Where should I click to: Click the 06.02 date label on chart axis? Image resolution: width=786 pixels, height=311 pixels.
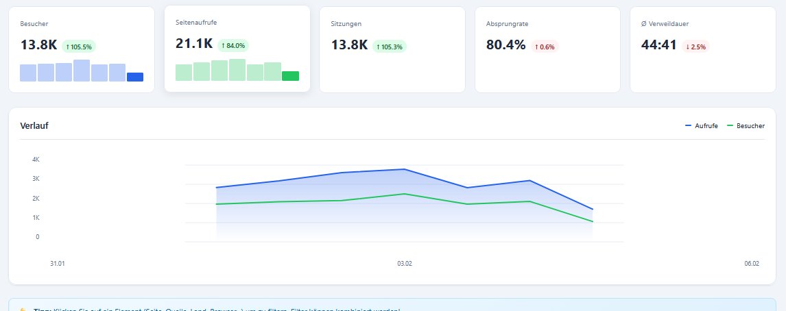tap(752, 264)
